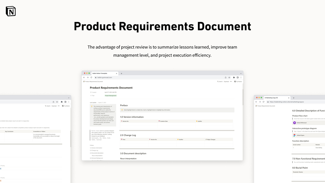Click Duplicate in the center Notion page
325x183 pixels.
pos(226,82)
